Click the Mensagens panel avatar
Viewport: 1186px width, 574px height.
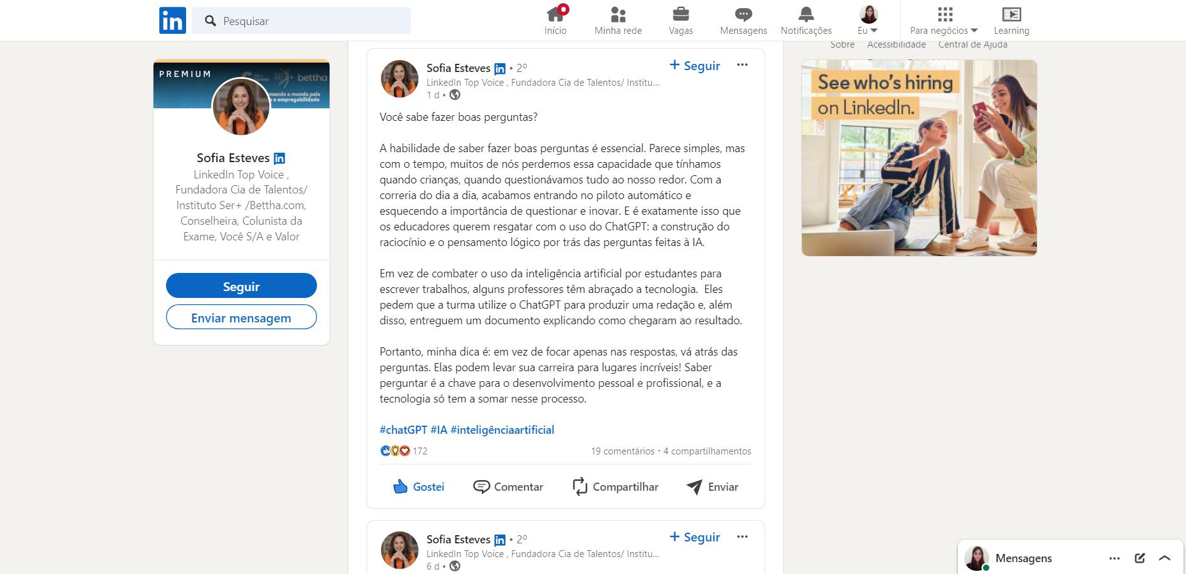click(977, 558)
